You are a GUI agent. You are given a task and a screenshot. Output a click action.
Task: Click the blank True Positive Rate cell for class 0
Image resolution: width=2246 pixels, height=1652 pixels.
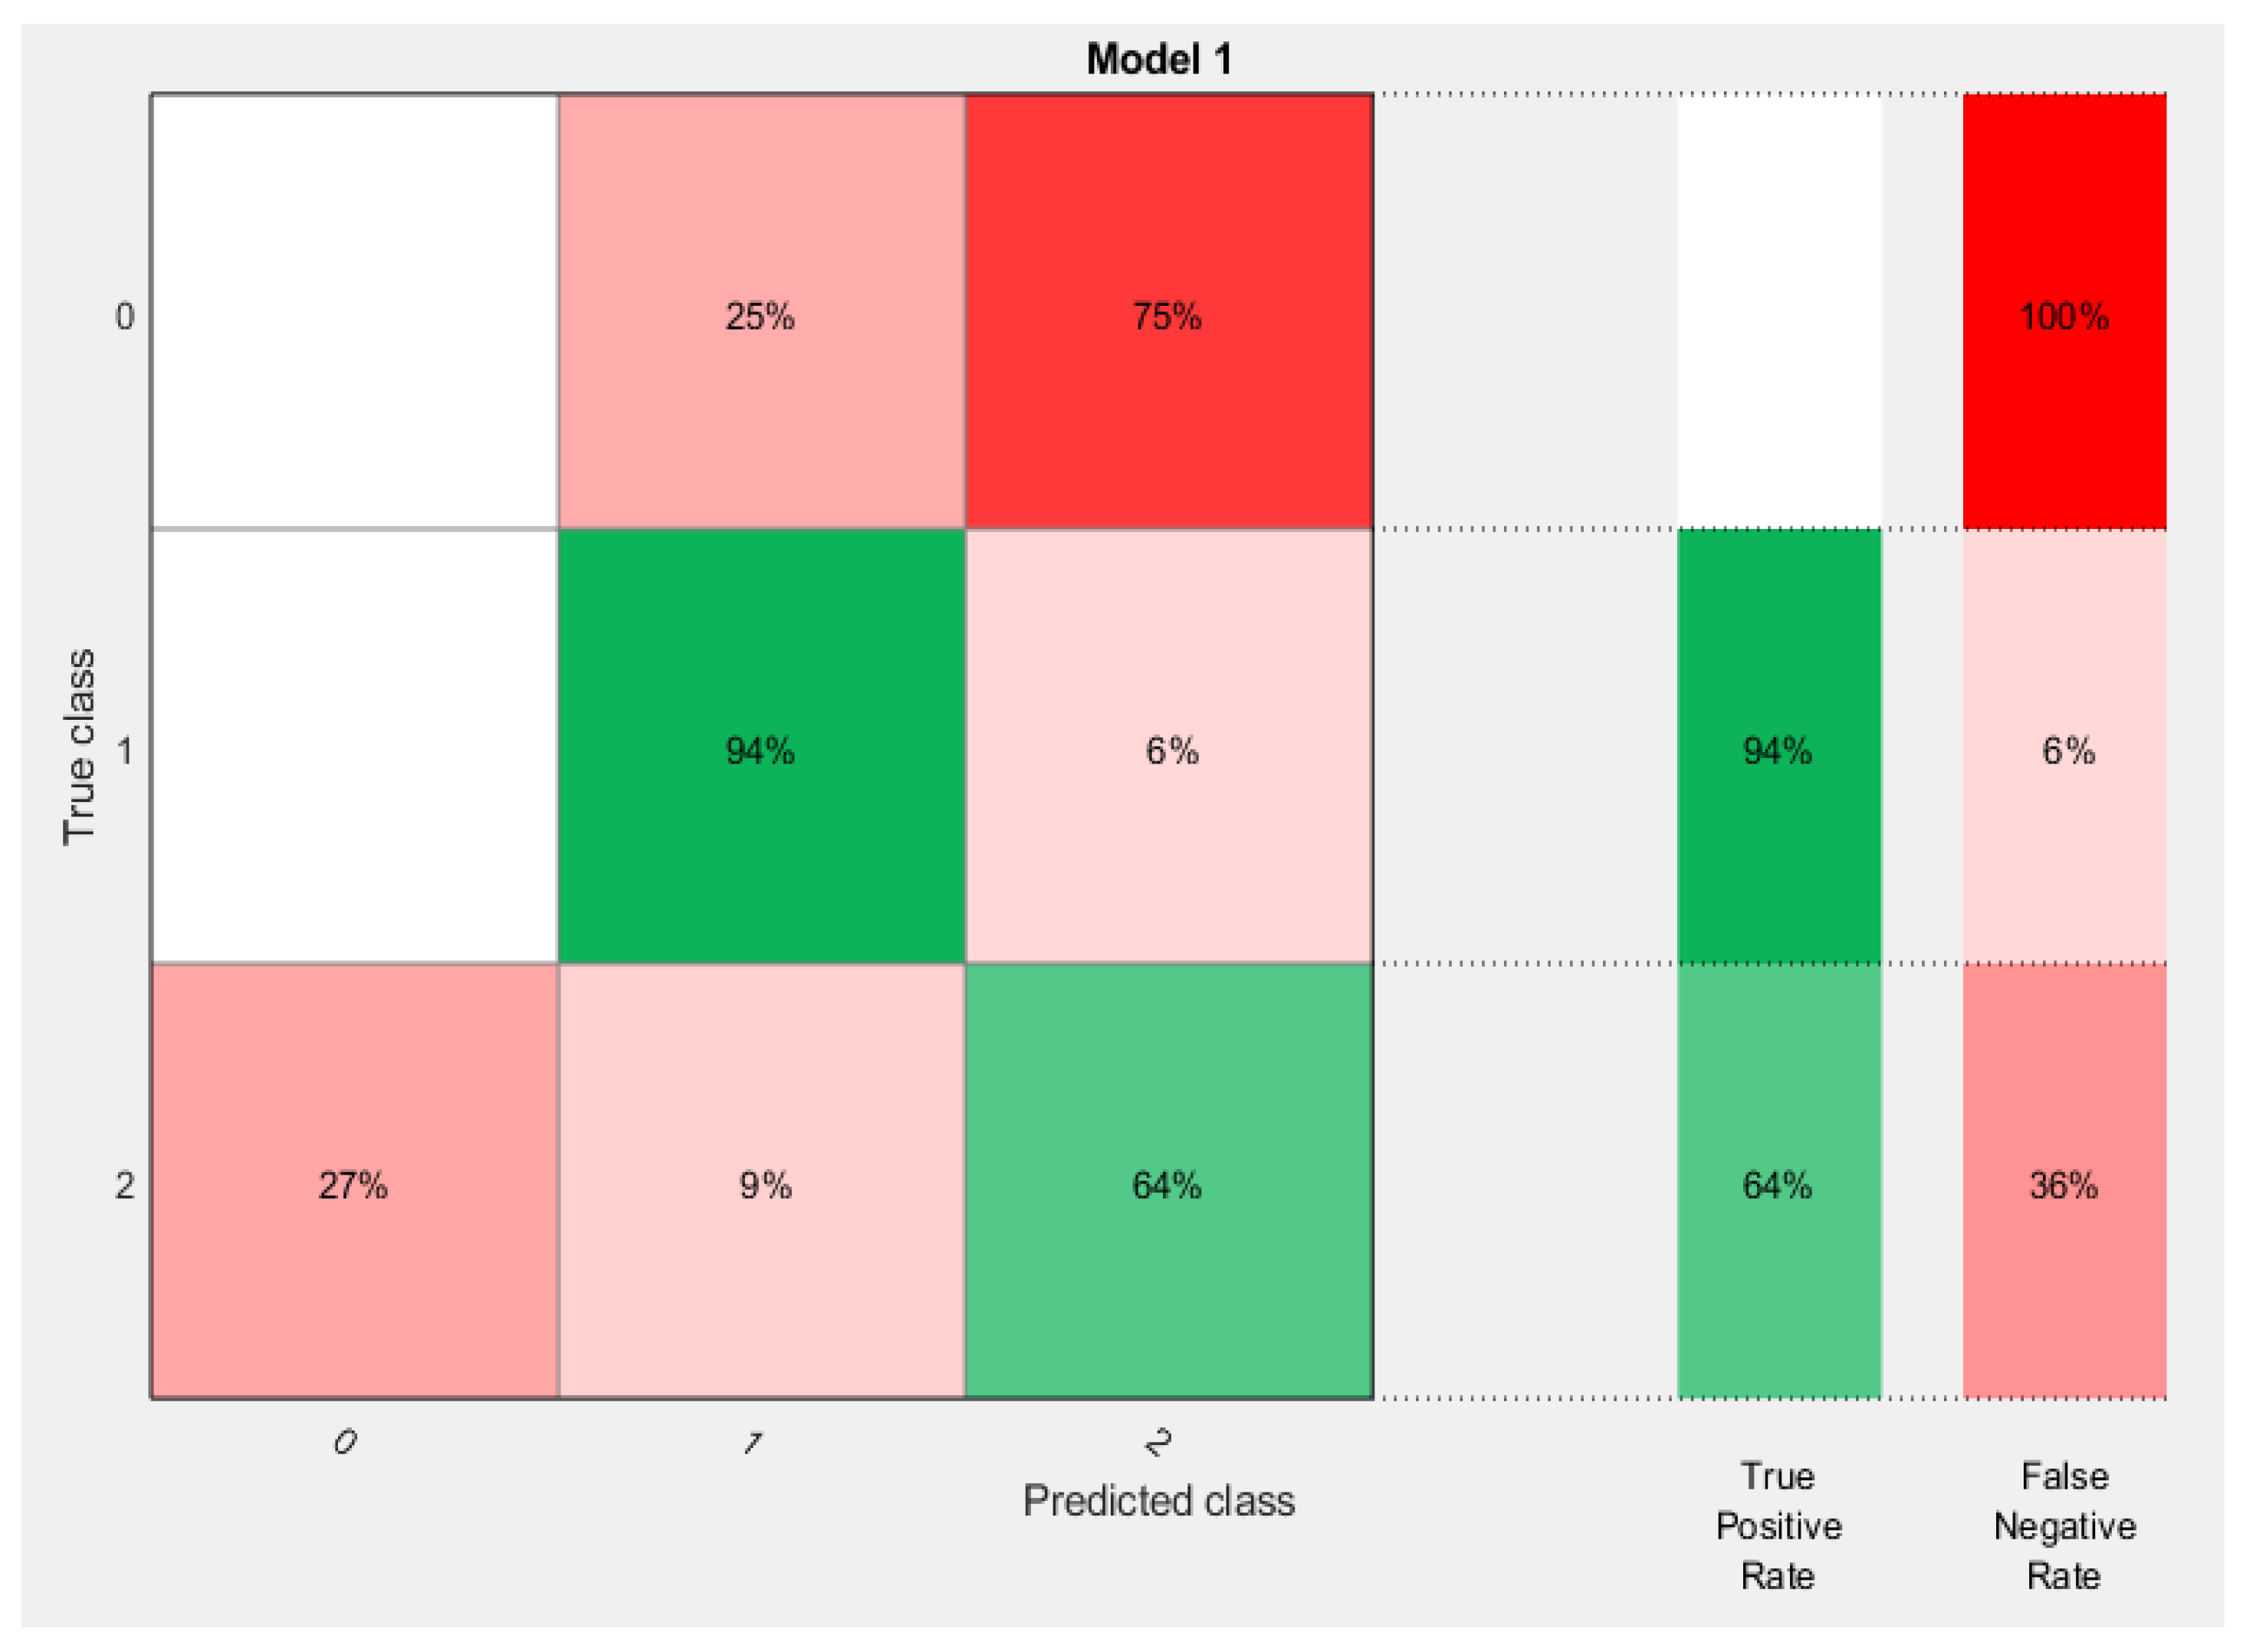(x=1777, y=311)
